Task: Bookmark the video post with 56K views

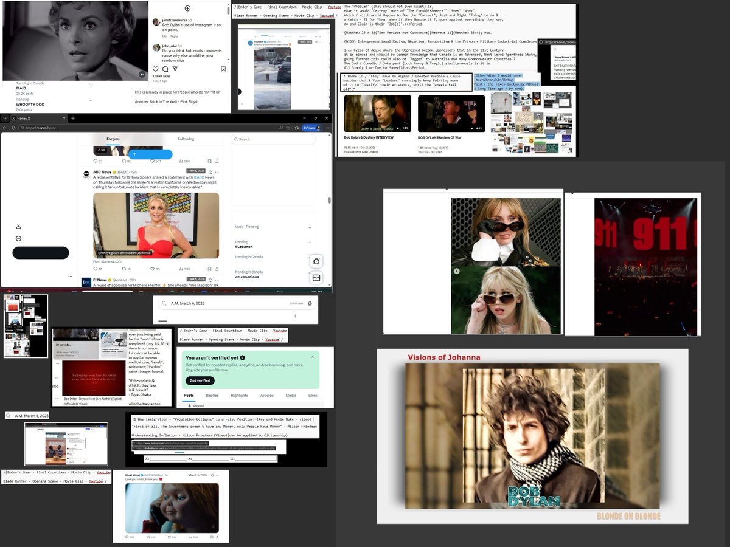Action: pos(209,161)
